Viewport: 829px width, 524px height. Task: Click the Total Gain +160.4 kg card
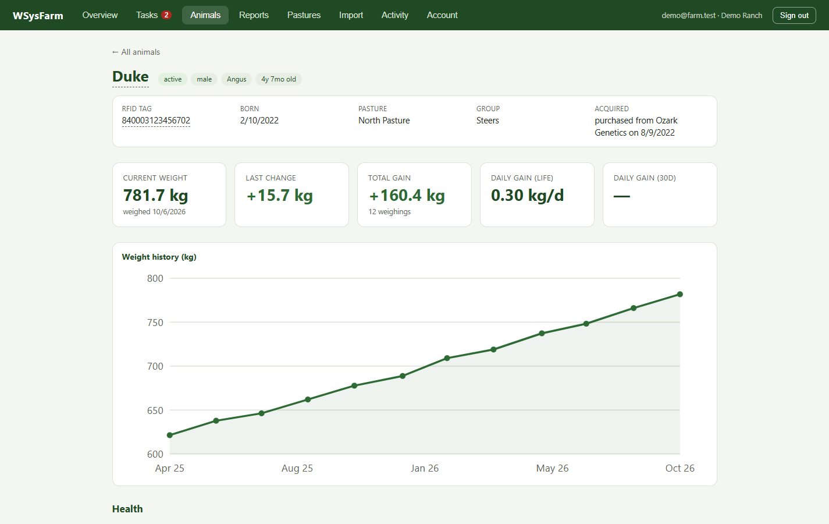coord(414,194)
